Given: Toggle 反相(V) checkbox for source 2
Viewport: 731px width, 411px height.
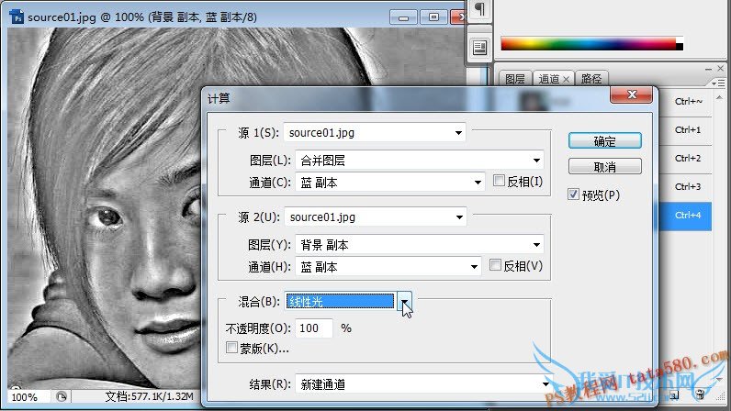Looking at the screenshot, I should coord(495,265).
